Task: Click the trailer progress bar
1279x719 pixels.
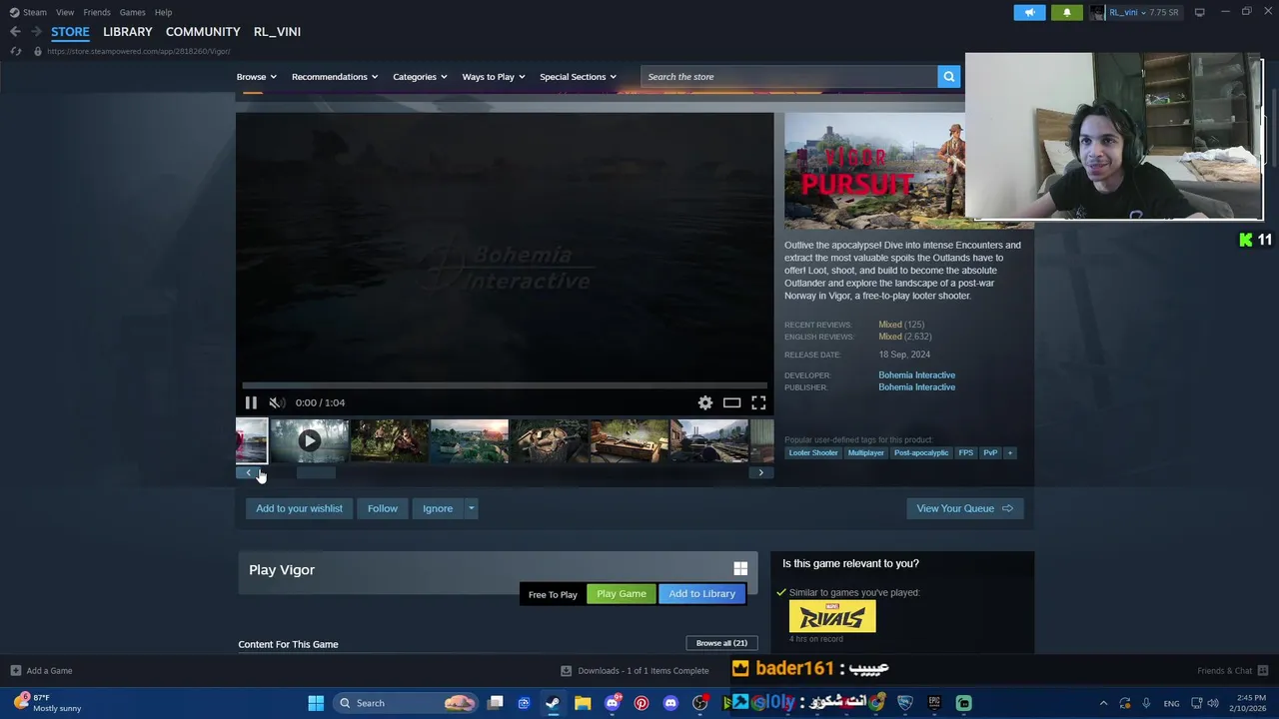Action: coord(505,385)
